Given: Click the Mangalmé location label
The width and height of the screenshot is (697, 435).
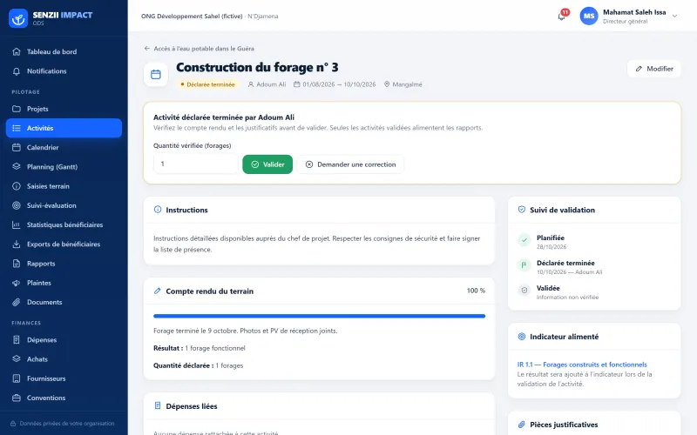Looking at the screenshot, I should tap(403, 84).
